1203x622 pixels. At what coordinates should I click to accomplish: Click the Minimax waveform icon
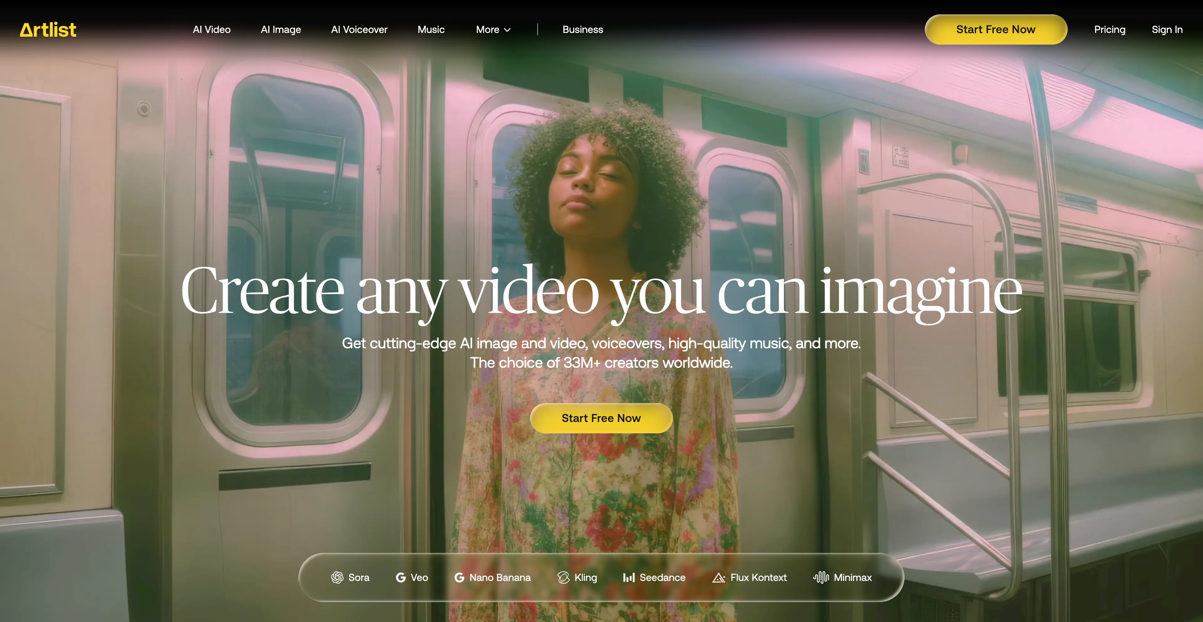[821, 577]
